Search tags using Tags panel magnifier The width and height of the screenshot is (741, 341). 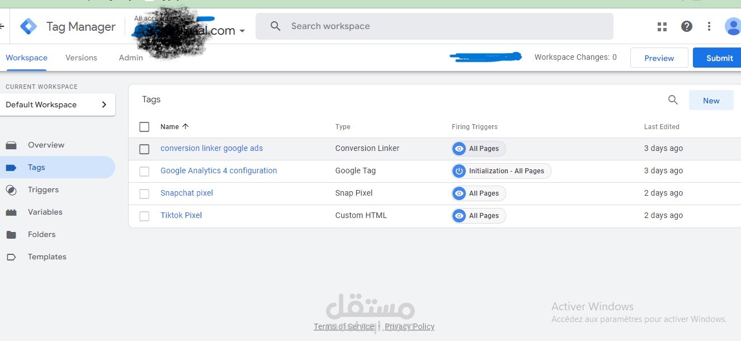[673, 100]
